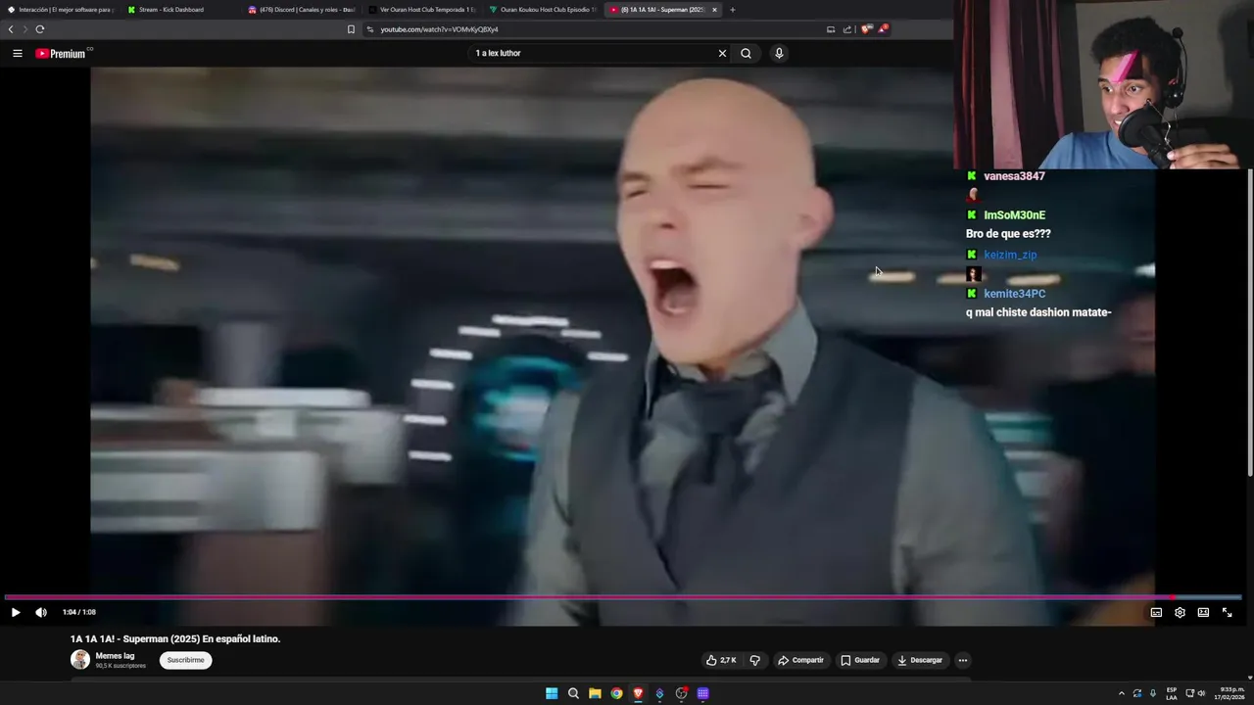Open the Brave Shields lion icon
This screenshot has height=705, width=1254.
pyautogui.click(x=866, y=29)
